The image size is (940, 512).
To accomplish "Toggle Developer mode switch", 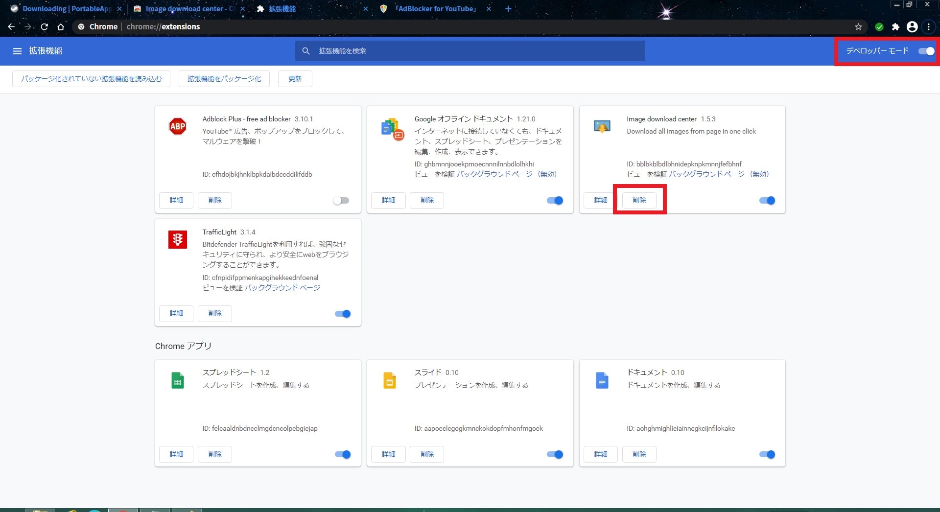I will pyautogui.click(x=926, y=51).
